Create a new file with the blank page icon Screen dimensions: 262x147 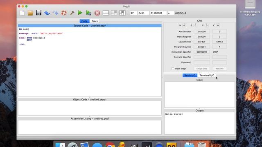(x=22, y=13)
